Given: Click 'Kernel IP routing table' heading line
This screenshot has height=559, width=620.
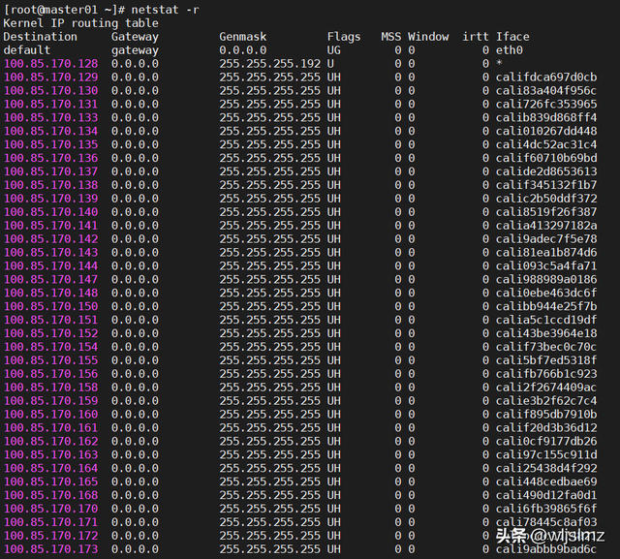Looking at the screenshot, I should [80, 23].
